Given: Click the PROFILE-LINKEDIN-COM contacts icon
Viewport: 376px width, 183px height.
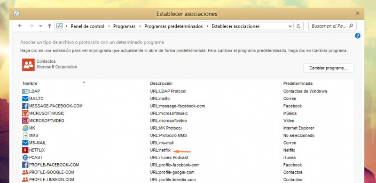Looking at the screenshot, I should [25, 180].
